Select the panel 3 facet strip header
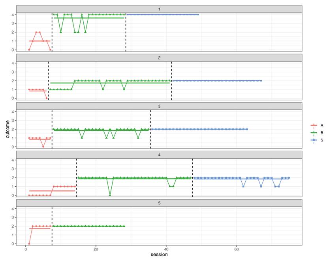 click(159, 106)
